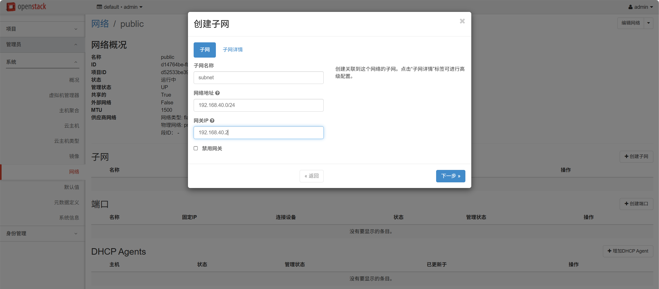Expand the 项目 sidebar section
This screenshot has width=659, height=289.
click(x=42, y=29)
